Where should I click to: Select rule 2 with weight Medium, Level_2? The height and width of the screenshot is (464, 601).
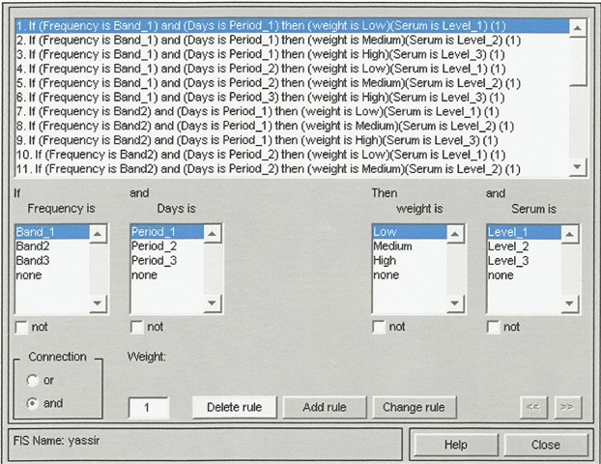point(292,41)
